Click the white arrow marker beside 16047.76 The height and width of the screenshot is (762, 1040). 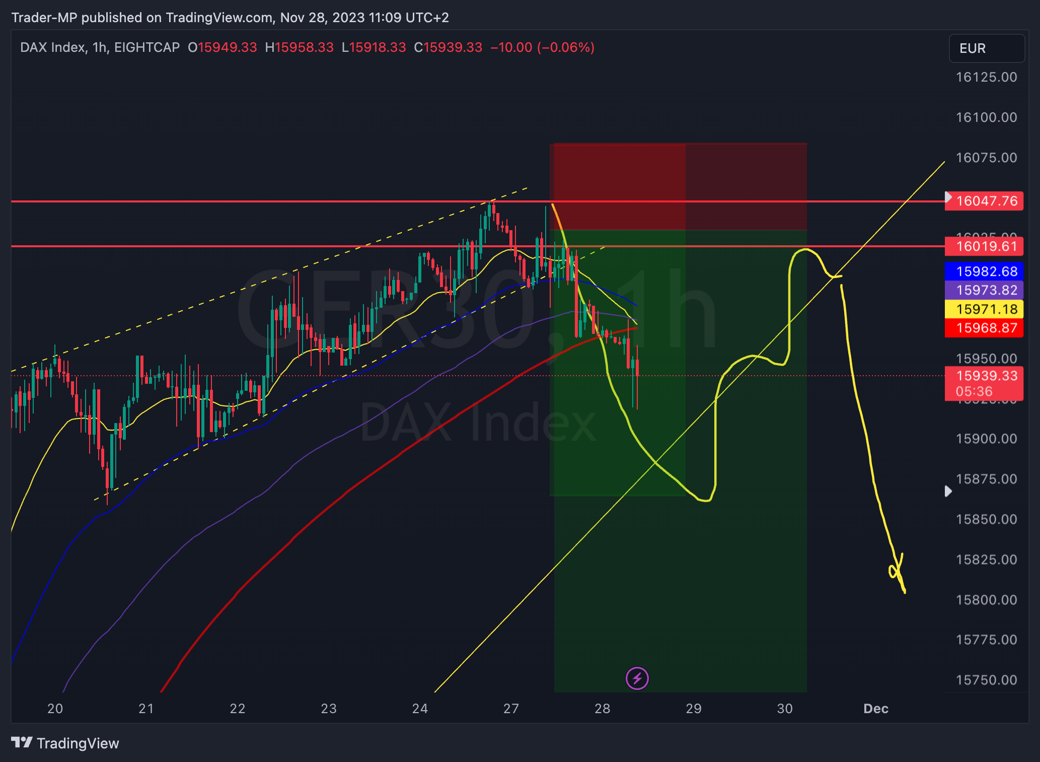(948, 196)
